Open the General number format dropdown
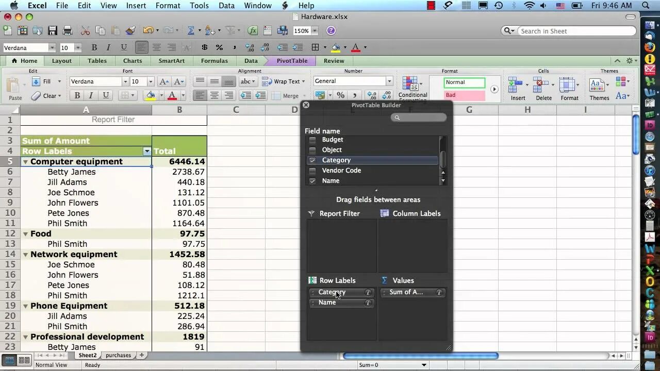The image size is (660, 371). (389, 81)
